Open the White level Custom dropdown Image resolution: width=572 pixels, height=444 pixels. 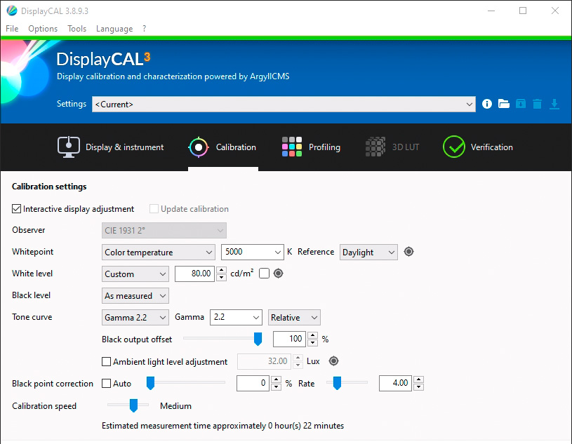[x=135, y=274]
